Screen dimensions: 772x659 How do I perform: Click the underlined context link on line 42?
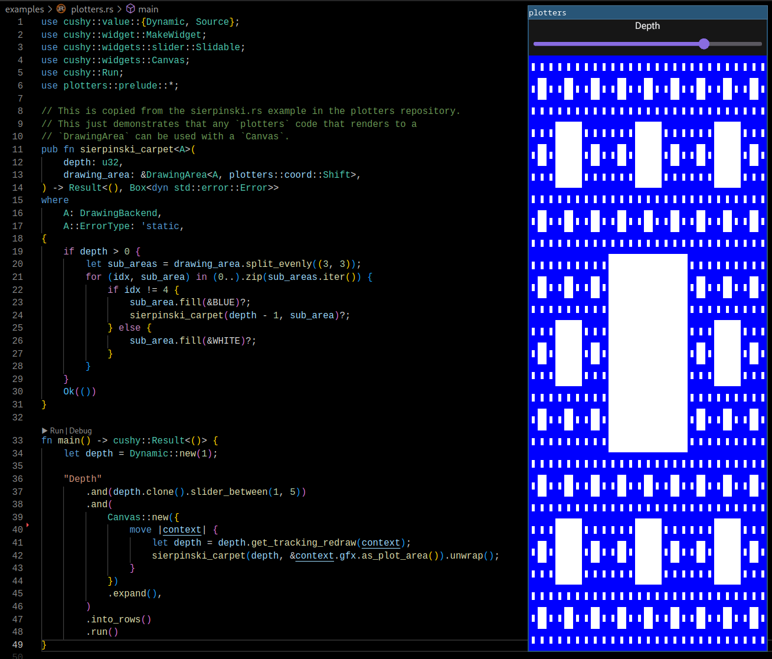(x=314, y=555)
